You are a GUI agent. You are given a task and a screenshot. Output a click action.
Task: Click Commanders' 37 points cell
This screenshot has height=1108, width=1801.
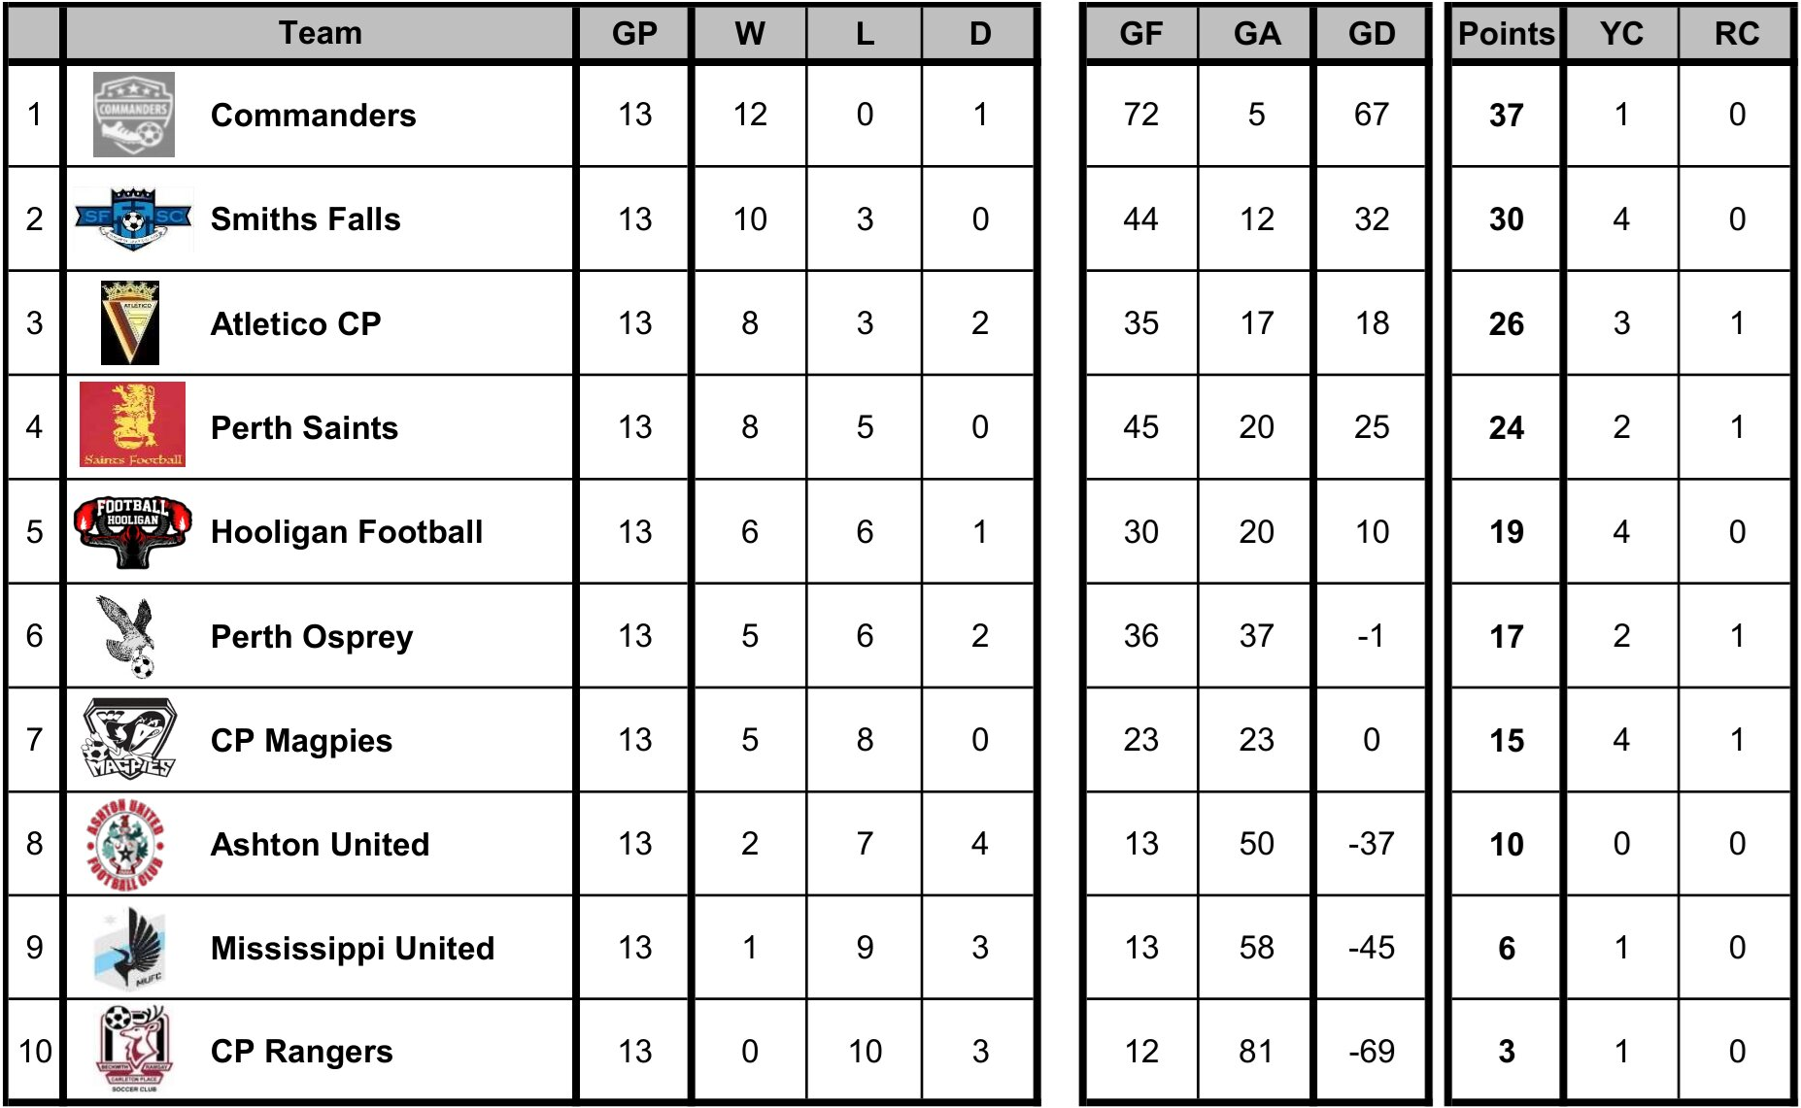click(1506, 116)
